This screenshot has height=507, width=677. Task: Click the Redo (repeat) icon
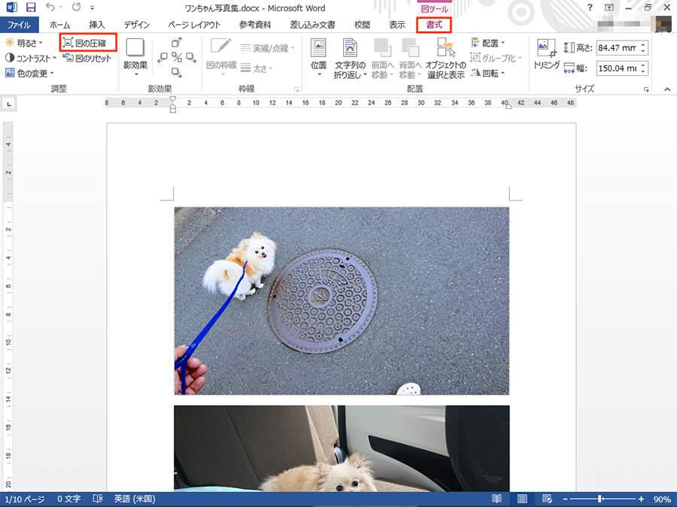76,8
